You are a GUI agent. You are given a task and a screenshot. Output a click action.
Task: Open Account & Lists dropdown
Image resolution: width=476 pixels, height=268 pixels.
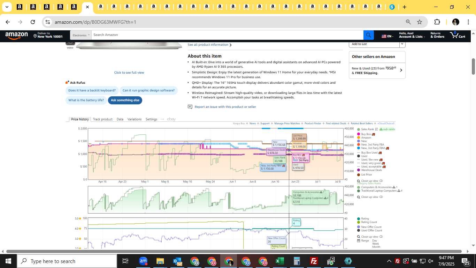point(412,35)
